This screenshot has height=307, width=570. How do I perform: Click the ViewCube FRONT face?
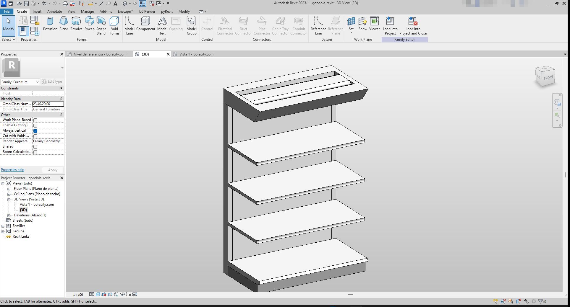[548, 78]
